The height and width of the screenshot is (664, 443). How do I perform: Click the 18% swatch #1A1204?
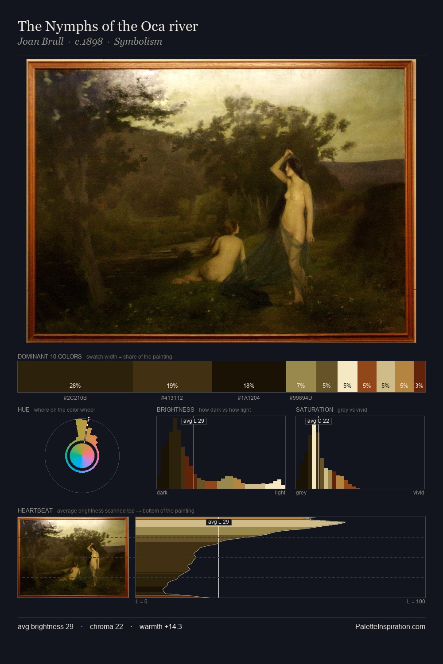pyautogui.click(x=249, y=377)
